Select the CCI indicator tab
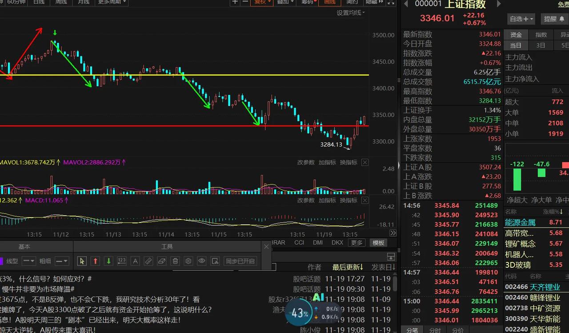The width and height of the screenshot is (569, 333). click(299, 242)
